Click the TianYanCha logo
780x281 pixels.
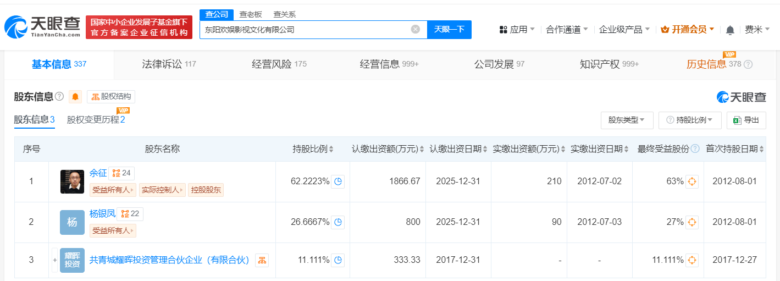[x=43, y=27]
